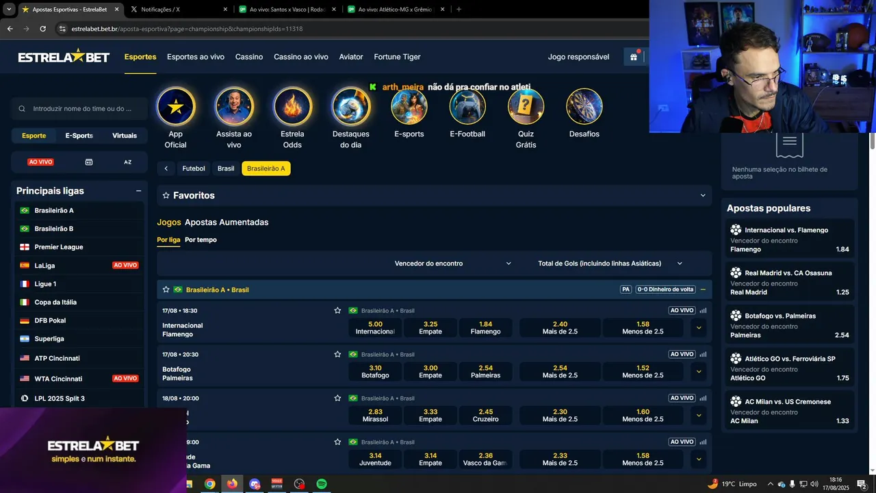This screenshot has height=493, width=876.
Task: Favorite the Juventude vs Vasco match star
Action: tap(337, 442)
